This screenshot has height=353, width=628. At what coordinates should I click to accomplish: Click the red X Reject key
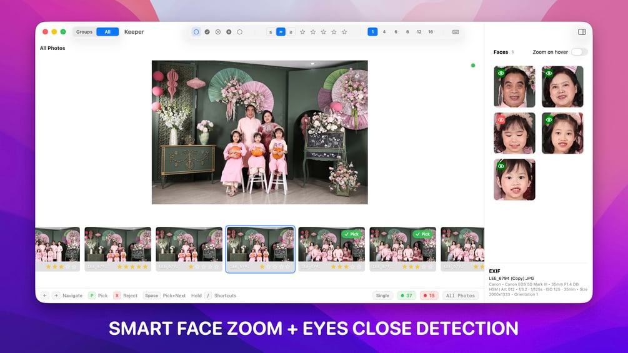pyautogui.click(x=117, y=296)
